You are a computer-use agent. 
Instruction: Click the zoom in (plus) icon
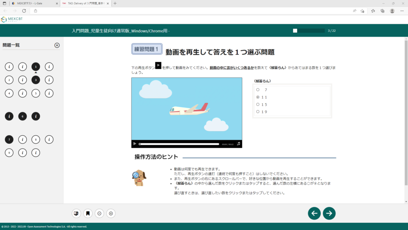[111, 214]
